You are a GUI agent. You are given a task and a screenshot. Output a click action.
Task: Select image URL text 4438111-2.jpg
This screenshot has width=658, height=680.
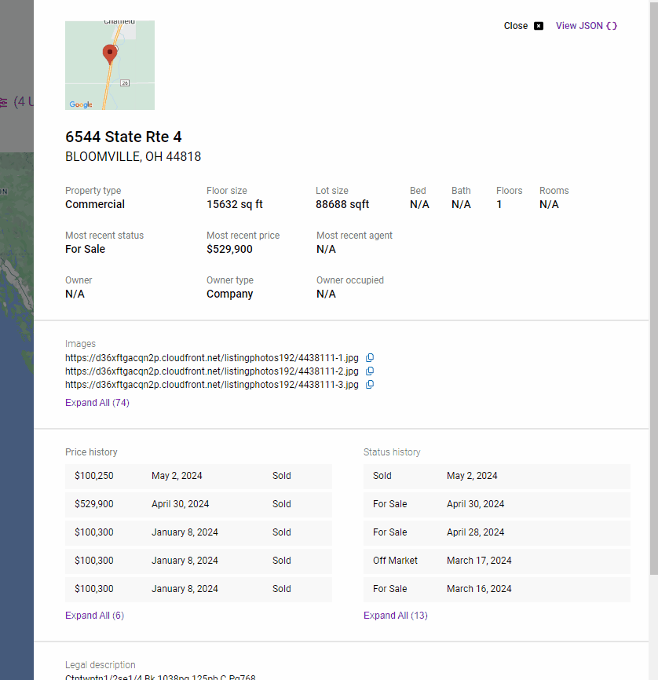point(212,371)
